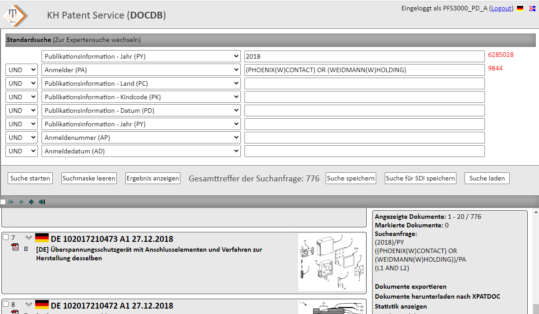The width and height of the screenshot is (539, 314).
Task: Click (L1 AND L2) query text
Action: [392, 268]
